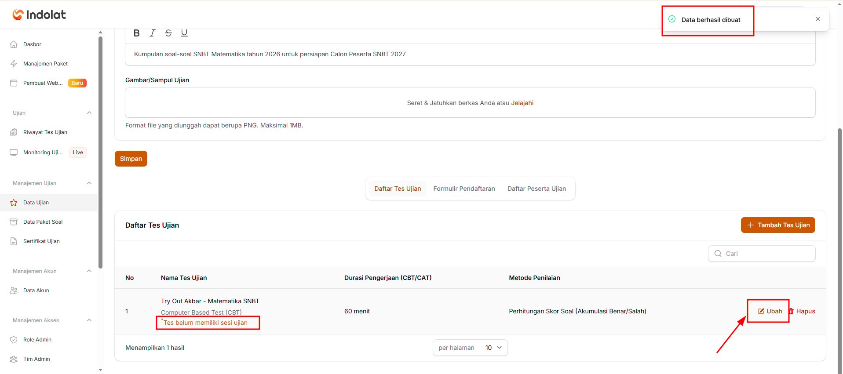Click the monitor icon beside Monitoring Ujian
The height and width of the screenshot is (374, 843).
(14, 153)
